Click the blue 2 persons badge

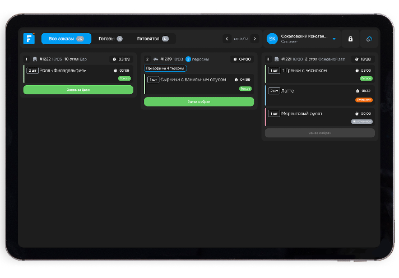click(x=188, y=59)
